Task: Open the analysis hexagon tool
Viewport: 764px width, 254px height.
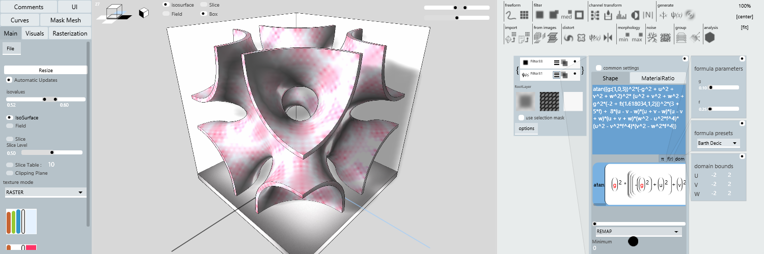Action: pos(710,38)
